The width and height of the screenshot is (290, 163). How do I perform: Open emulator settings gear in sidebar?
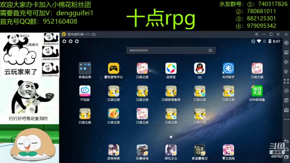(286, 43)
